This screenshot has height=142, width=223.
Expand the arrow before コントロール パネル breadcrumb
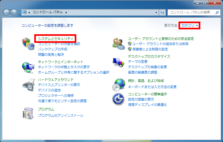point(29,12)
